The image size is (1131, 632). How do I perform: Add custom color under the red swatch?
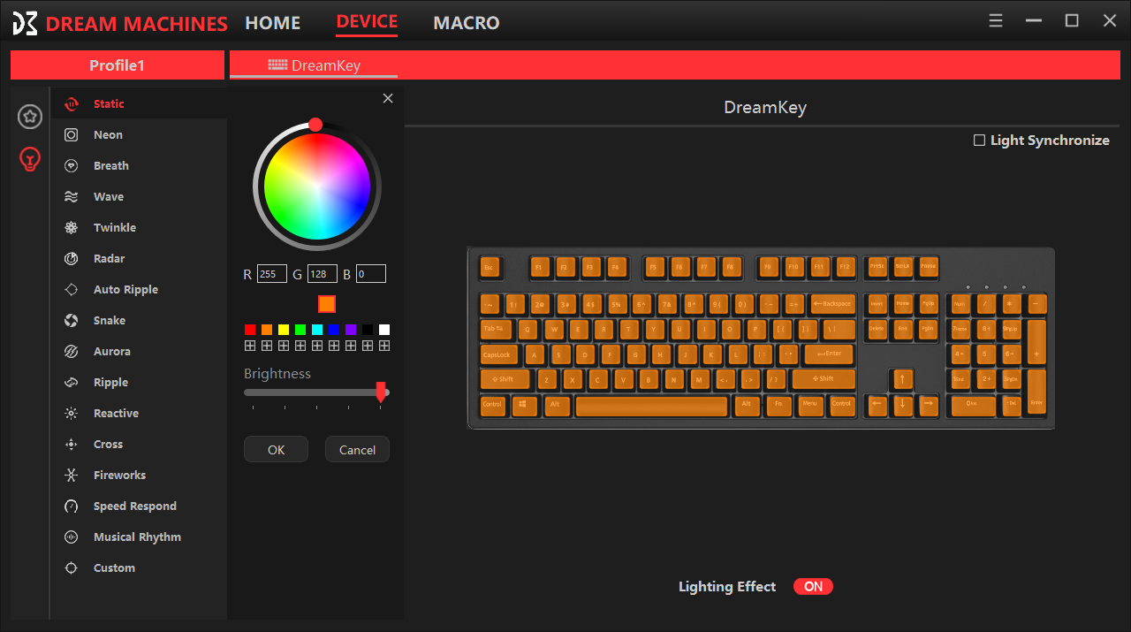click(x=250, y=346)
